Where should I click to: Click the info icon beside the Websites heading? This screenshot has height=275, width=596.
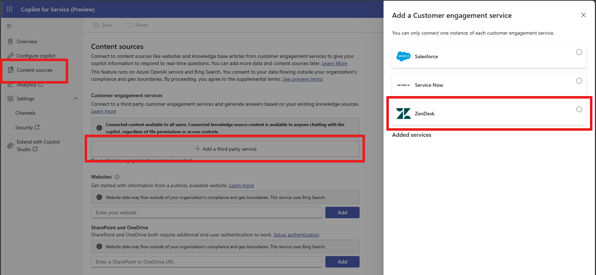(x=117, y=177)
